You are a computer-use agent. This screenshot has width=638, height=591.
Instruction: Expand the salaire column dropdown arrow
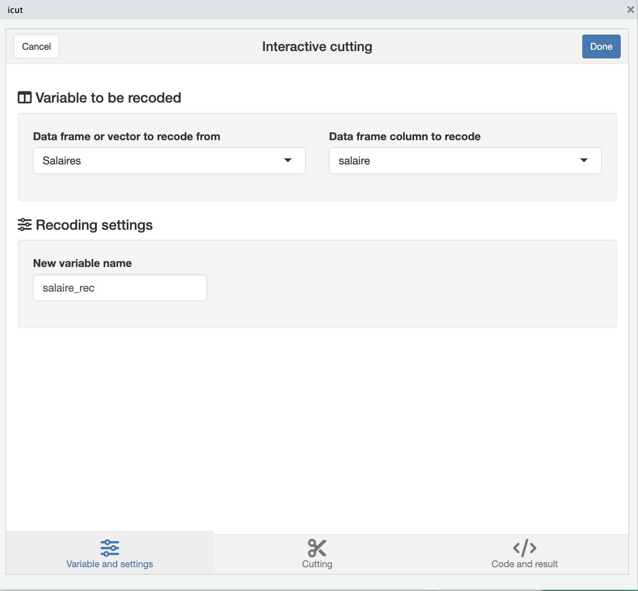[584, 161]
